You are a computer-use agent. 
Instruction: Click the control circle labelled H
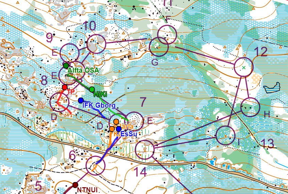pyautogui.click(x=250, y=107)
